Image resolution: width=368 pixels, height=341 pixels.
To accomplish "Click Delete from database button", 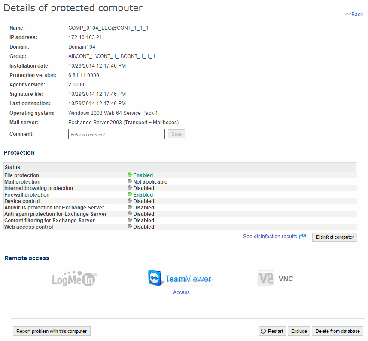I will coord(338,331).
